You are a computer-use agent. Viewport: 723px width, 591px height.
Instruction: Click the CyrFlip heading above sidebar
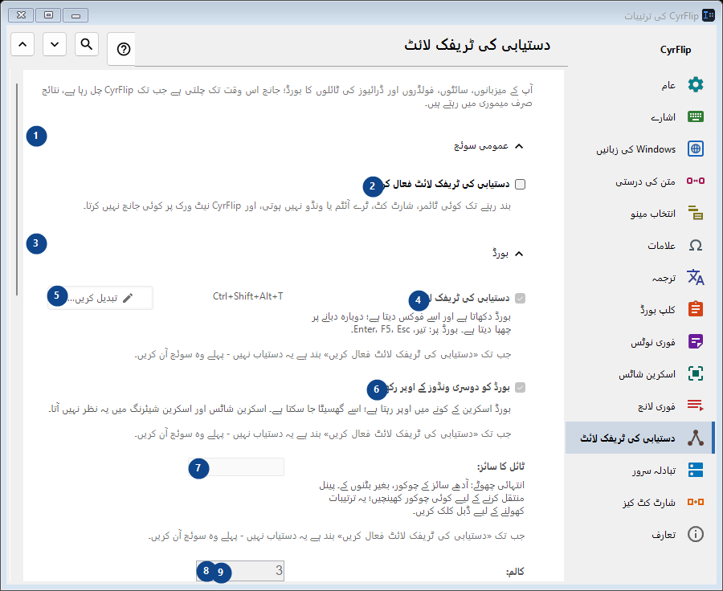pos(676,50)
